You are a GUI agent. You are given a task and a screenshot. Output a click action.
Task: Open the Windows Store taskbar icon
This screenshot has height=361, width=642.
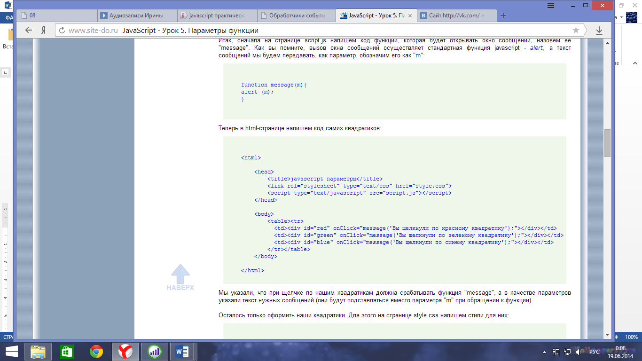point(67,351)
